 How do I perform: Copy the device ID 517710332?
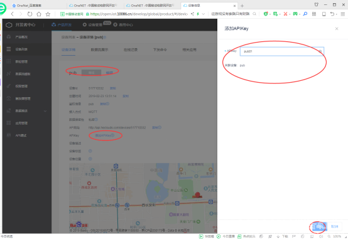coord(112,88)
